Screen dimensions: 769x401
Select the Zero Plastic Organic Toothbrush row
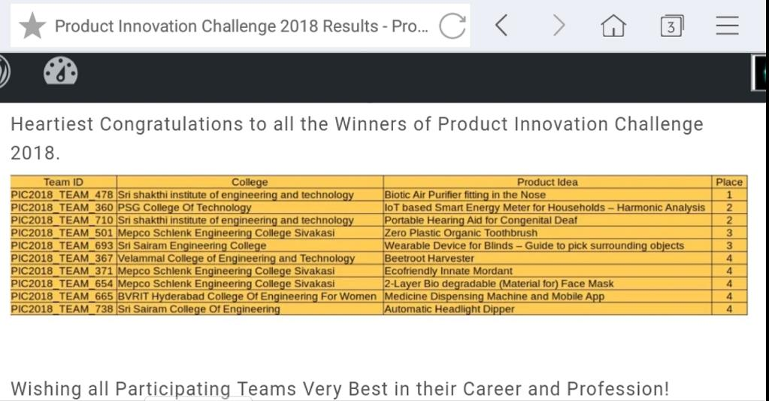[379, 232]
